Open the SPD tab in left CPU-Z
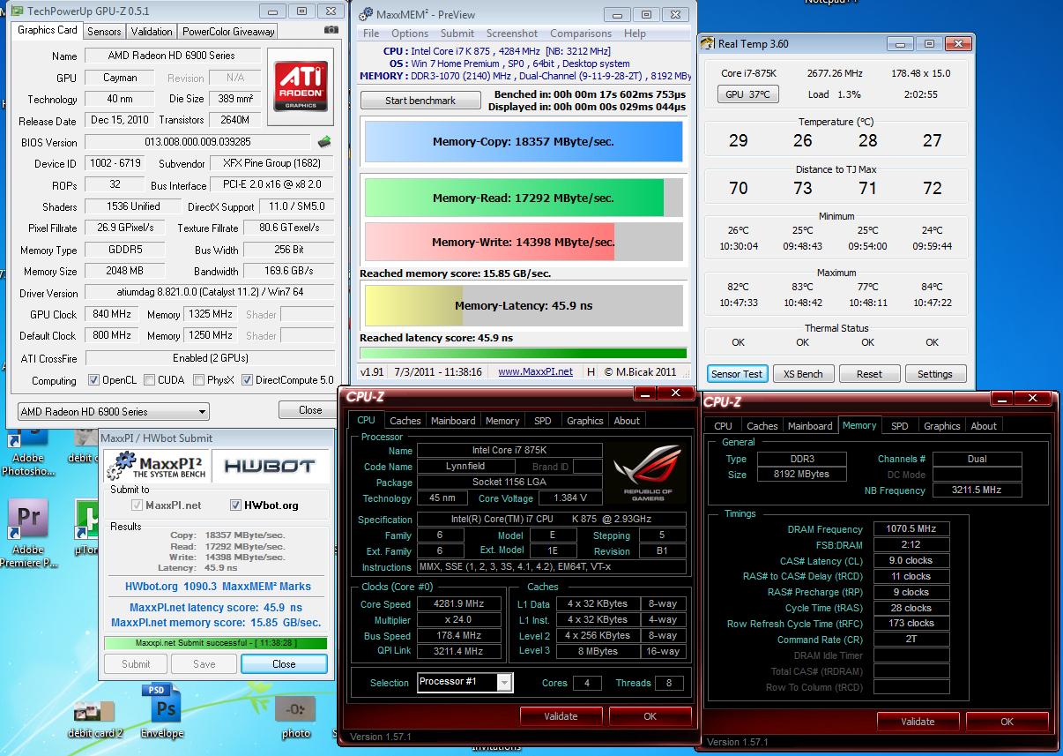 (x=543, y=421)
